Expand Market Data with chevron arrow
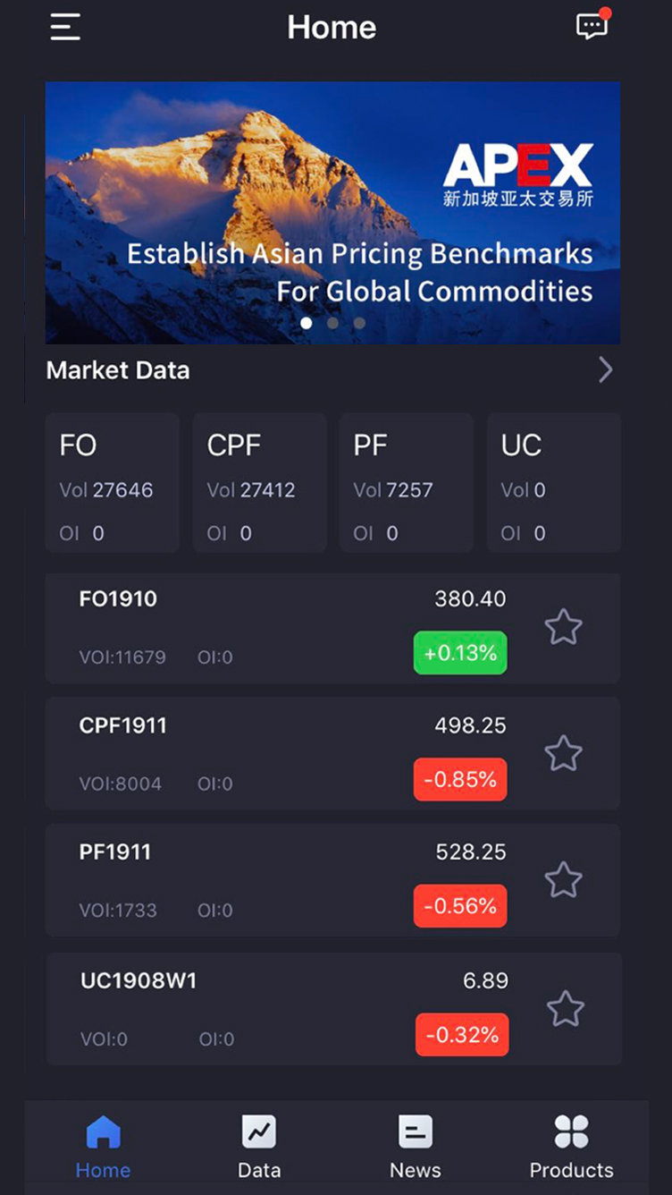This screenshot has width=672, height=1195. pos(606,370)
